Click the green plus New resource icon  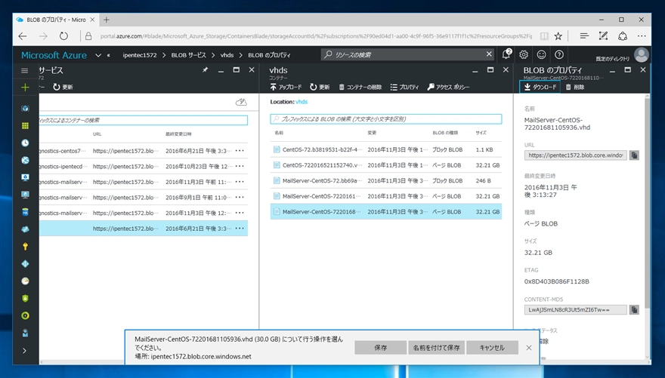click(25, 88)
